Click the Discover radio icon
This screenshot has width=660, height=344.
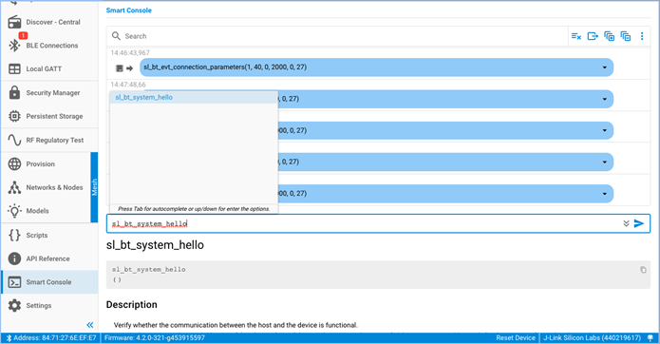click(x=14, y=22)
